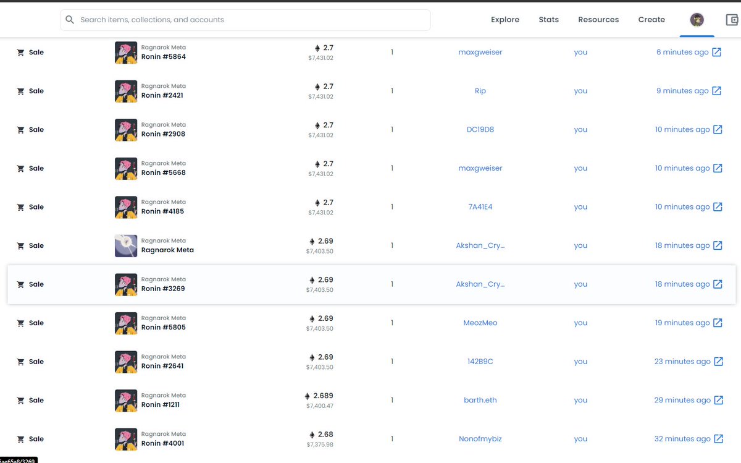This screenshot has height=463, width=741.
Task: Open Ronin #2908 thumbnail
Action: coord(126,130)
